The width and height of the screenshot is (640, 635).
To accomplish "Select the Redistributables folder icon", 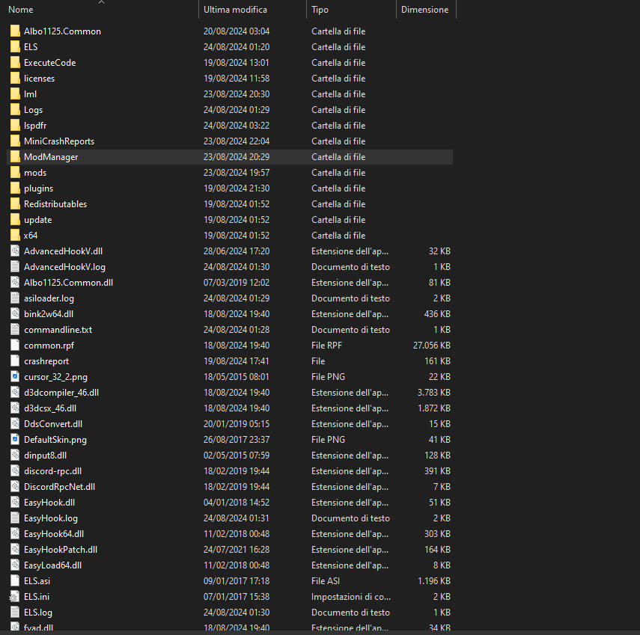I will click(15, 204).
